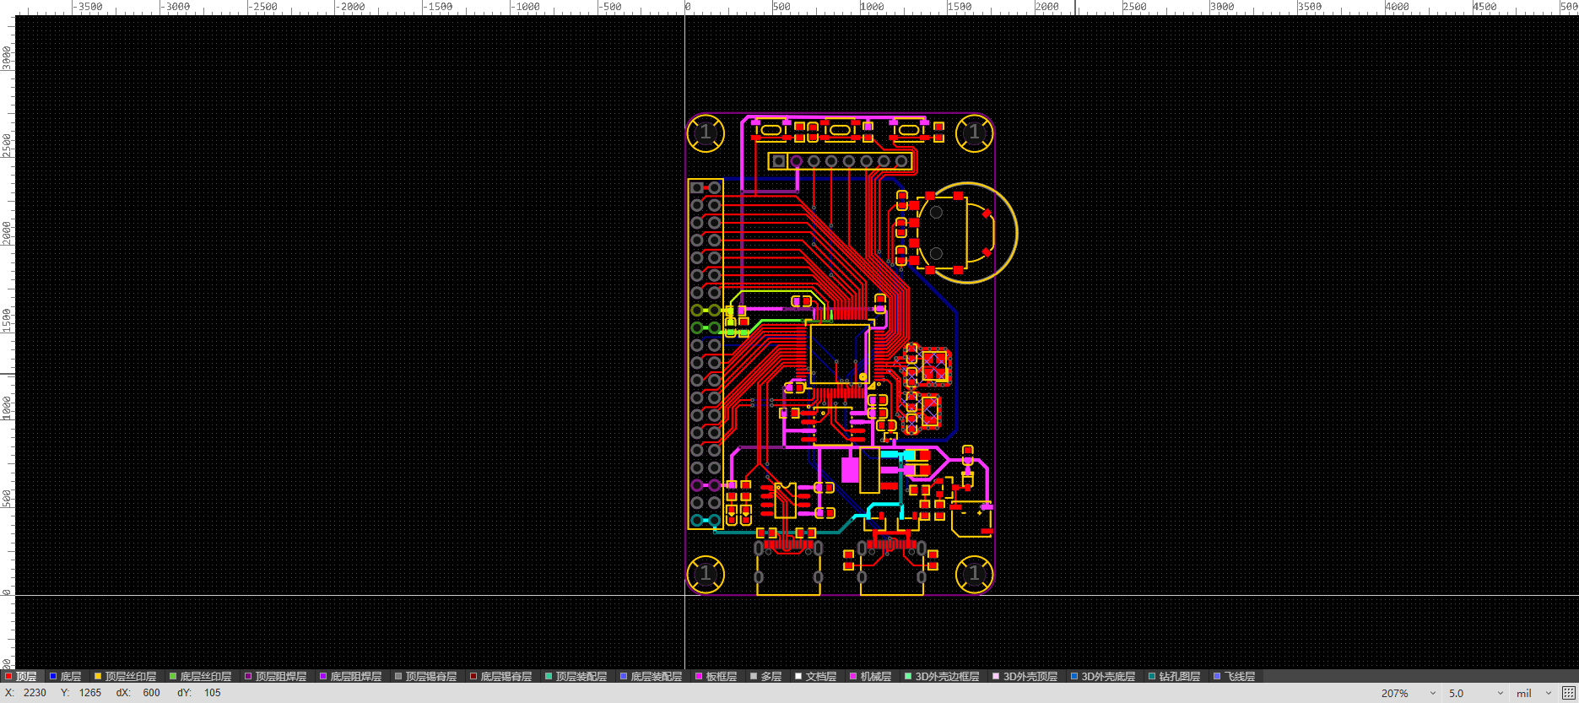Open the 207% zoom level dropdown
1579x703 pixels.
pos(1408,693)
